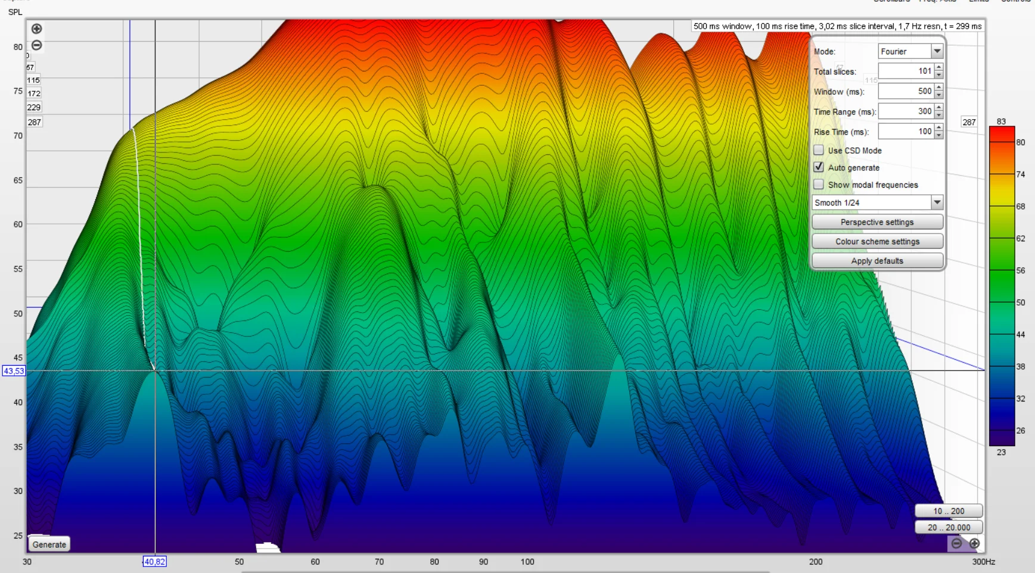Click the Rise Time field showing 100
Viewport: 1035px width, 573px height.
pos(906,131)
